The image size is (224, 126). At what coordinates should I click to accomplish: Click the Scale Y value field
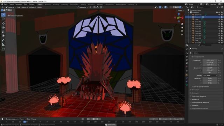pos(210,81)
